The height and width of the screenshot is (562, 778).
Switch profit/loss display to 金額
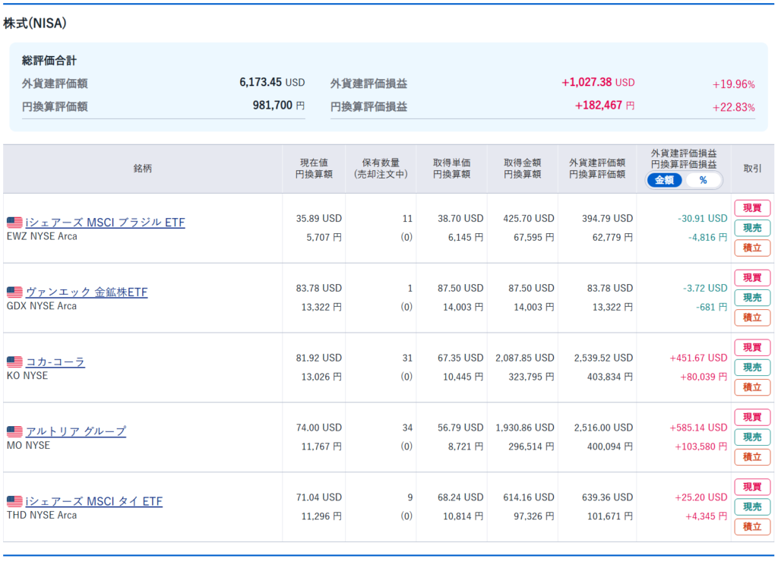point(664,180)
